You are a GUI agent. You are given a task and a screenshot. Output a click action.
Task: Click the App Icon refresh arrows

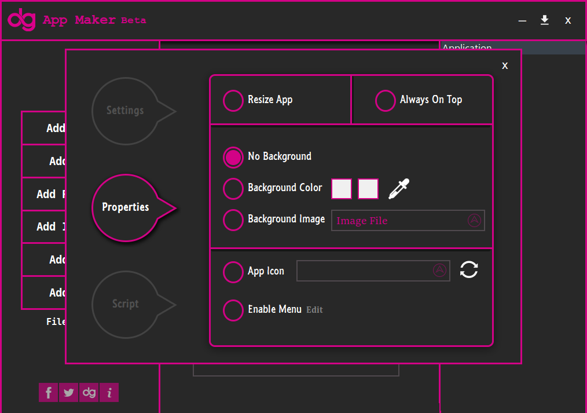pyautogui.click(x=469, y=269)
